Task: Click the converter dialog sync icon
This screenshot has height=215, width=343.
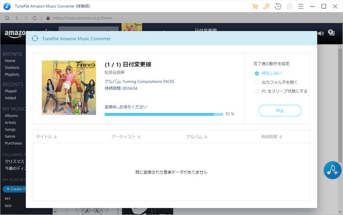Action: click(x=35, y=39)
